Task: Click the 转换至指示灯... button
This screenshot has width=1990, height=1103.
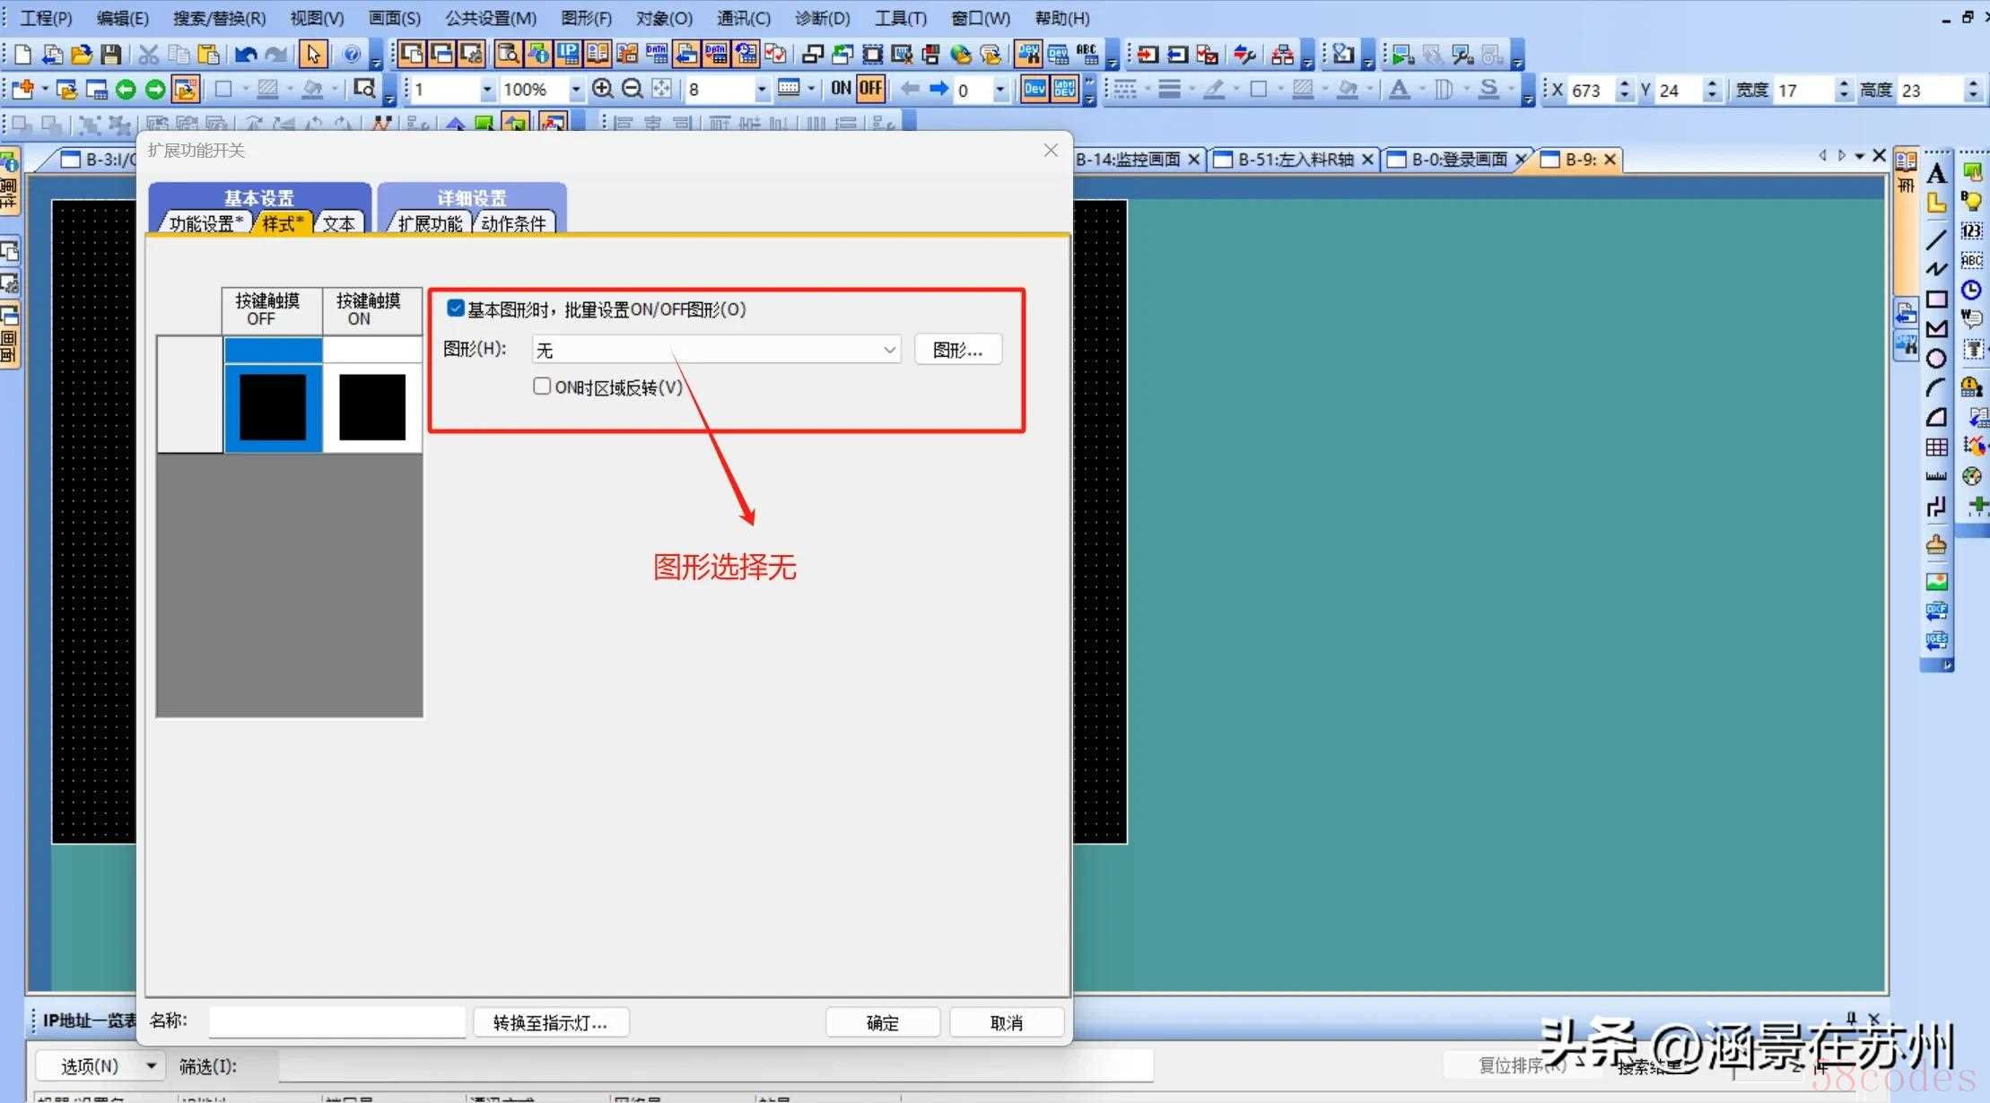Action: pos(550,1022)
